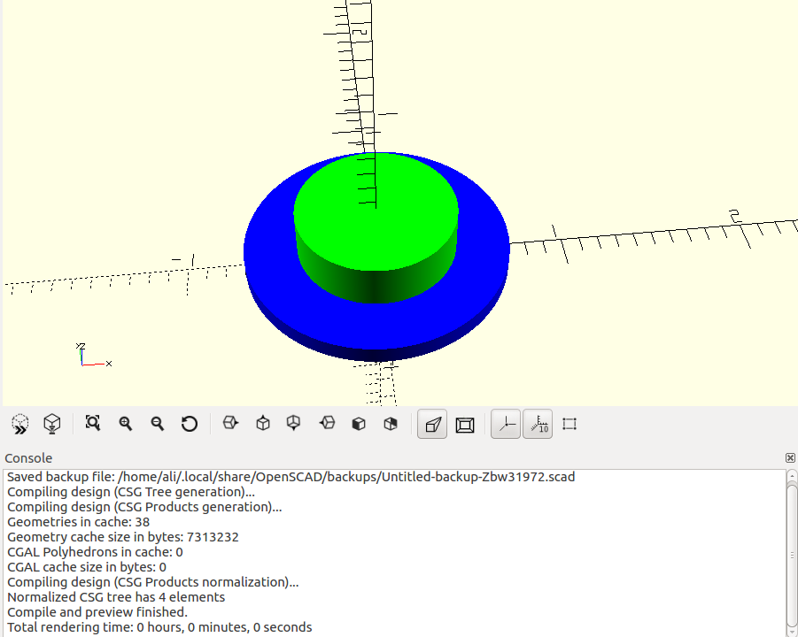Switch to Right view cube icon
Screen dimensions: 798x637
pos(230,423)
